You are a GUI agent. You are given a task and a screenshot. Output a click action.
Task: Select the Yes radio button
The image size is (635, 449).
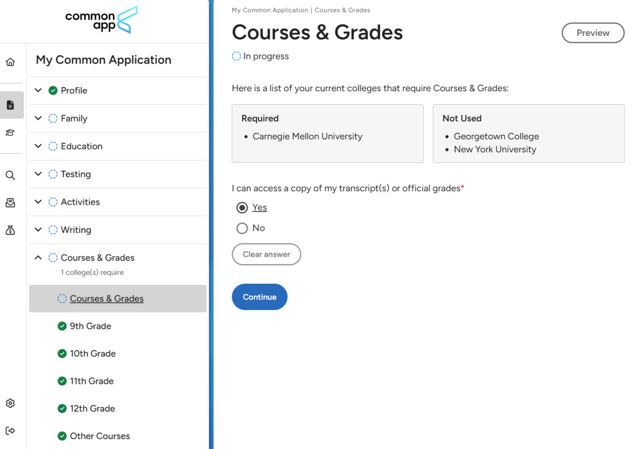242,208
